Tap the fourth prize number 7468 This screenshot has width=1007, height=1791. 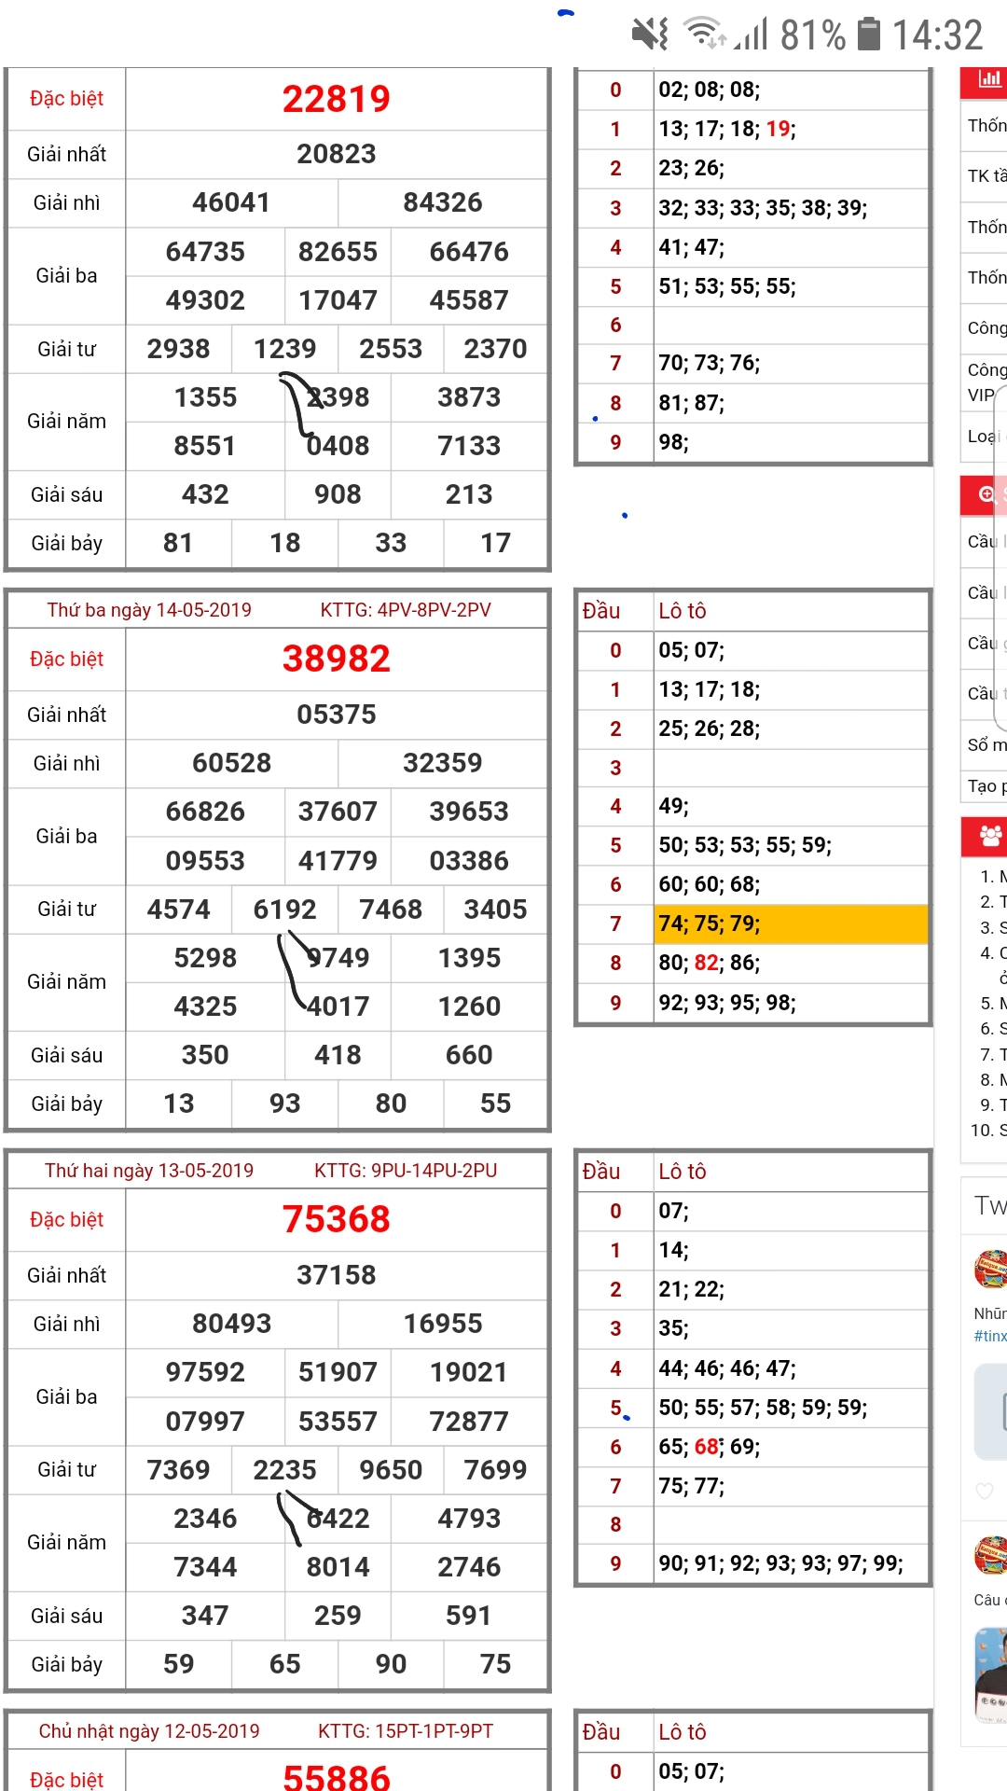point(391,909)
